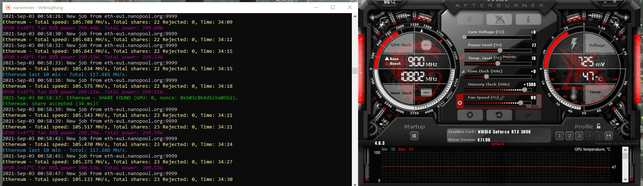The image size is (643, 186).
Task: Click the Core Clock +0 value field
Action: pos(533,71)
